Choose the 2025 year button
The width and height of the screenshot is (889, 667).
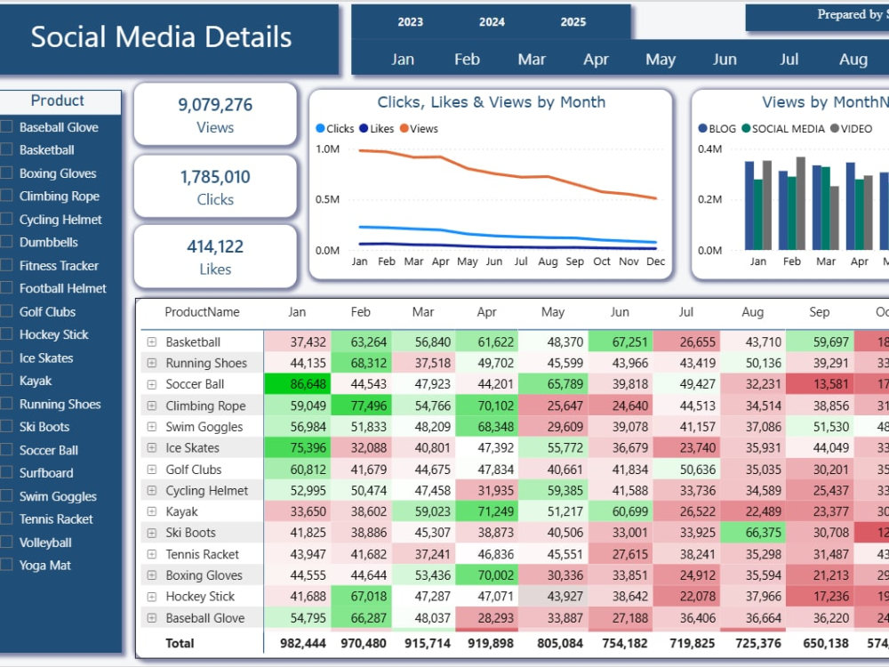573,22
